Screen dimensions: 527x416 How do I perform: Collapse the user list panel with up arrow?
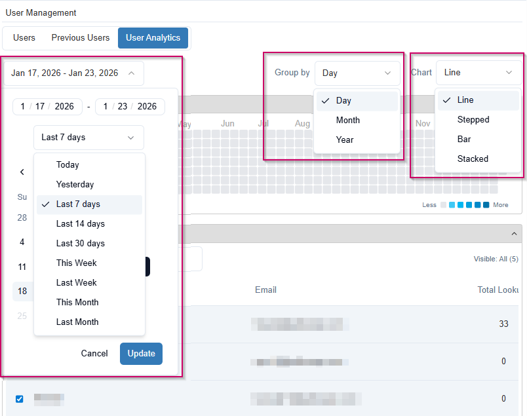tap(514, 233)
